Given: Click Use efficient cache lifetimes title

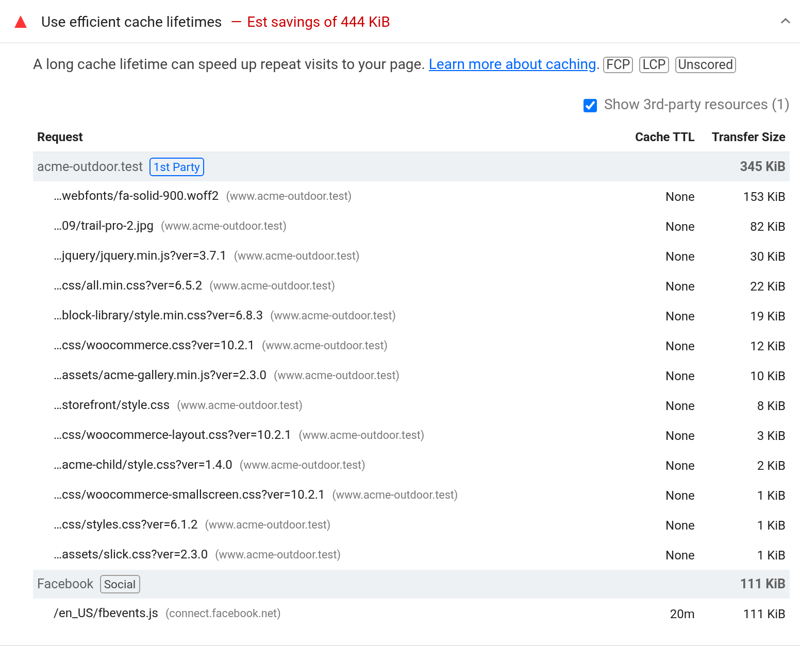Looking at the screenshot, I should point(131,22).
